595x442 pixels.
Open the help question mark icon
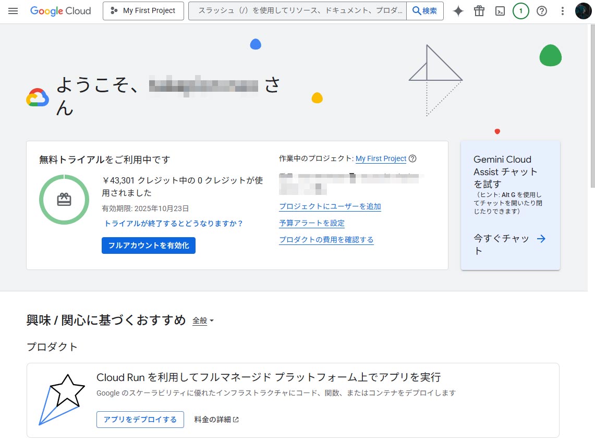click(542, 11)
